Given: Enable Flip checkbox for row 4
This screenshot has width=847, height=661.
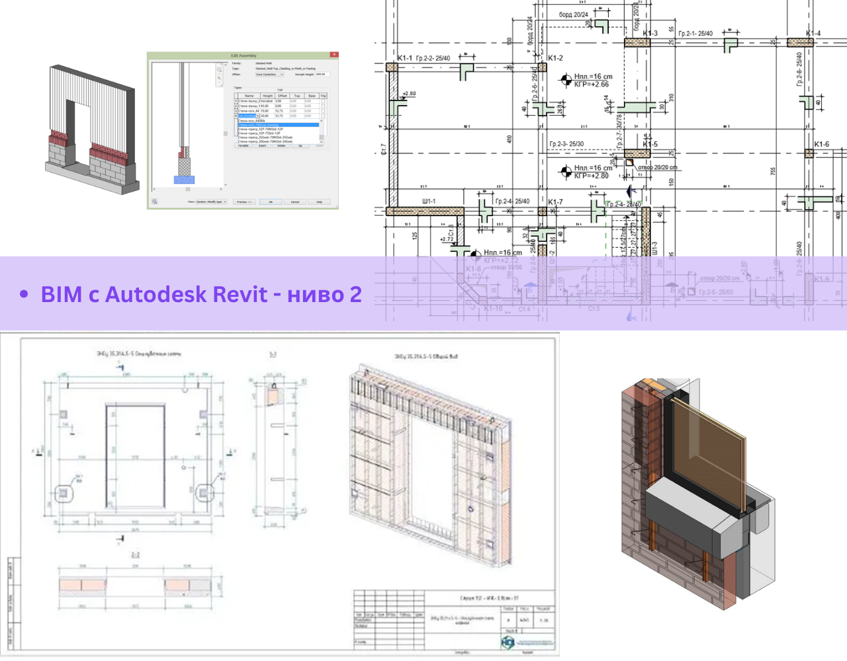Looking at the screenshot, I should (x=323, y=116).
